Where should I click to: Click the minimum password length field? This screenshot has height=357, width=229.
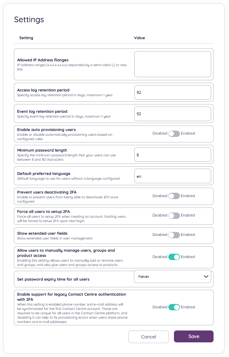[172, 154]
